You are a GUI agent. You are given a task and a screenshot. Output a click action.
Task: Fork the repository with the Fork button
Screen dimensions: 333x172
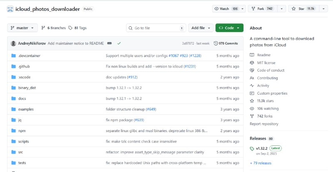tap(263, 9)
